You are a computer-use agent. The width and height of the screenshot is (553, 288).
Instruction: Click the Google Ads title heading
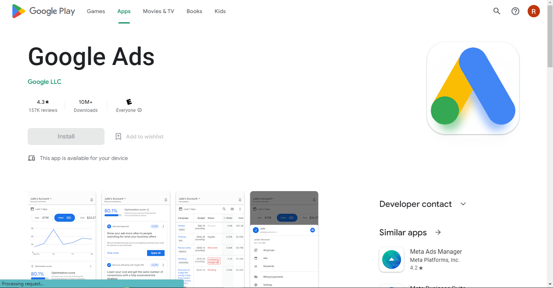pyautogui.click(x=91, y=57)
